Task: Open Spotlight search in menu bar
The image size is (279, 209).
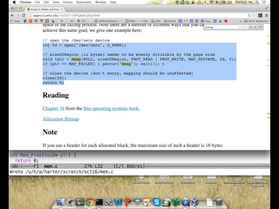Action: (257, 2)
